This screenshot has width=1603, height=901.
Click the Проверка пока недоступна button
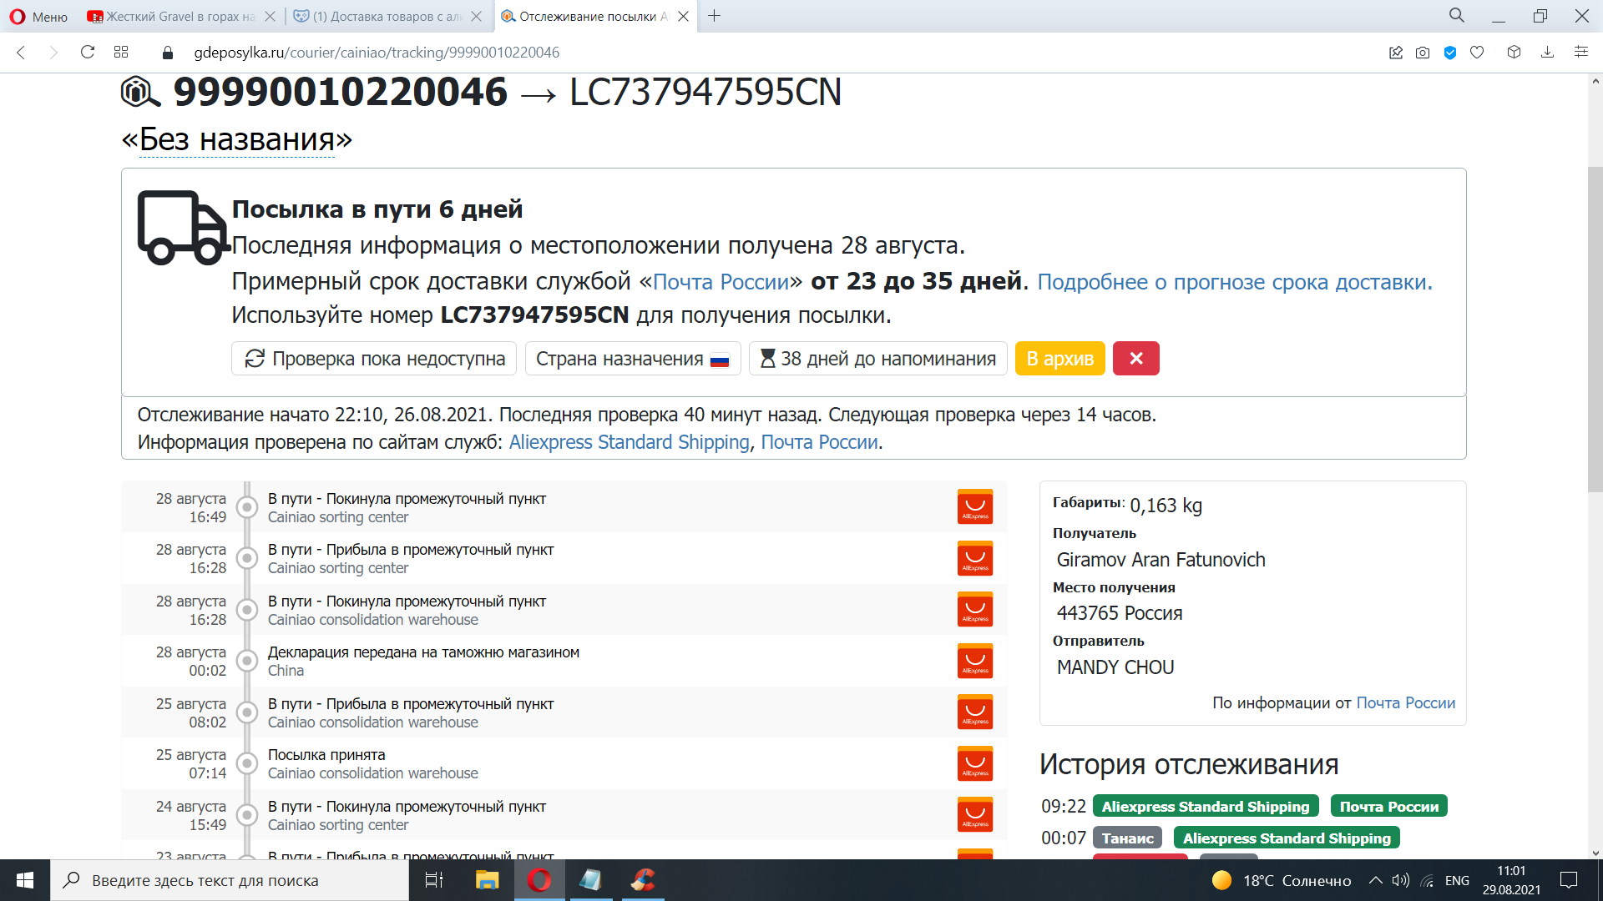point(374,359)
